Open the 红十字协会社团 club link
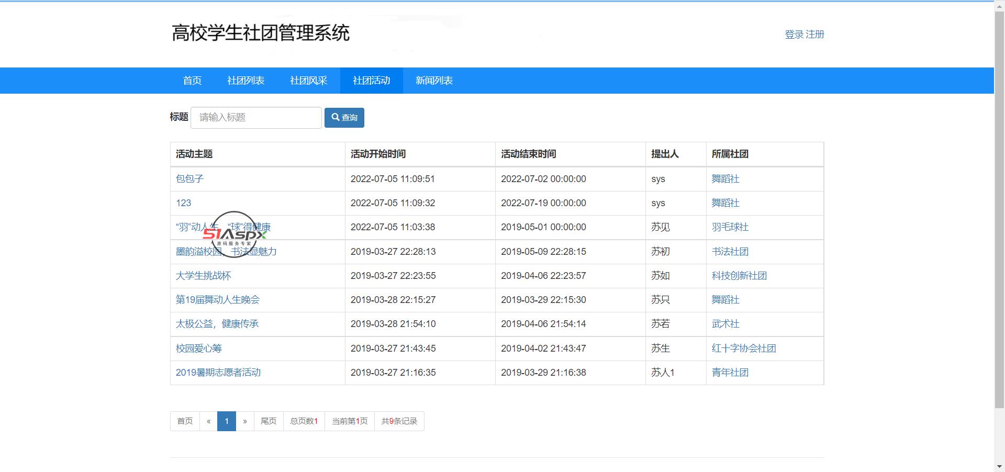Image resolution: width=1005 pixels, height=472 pixels. pyautogui.click(x=743, y=349)
